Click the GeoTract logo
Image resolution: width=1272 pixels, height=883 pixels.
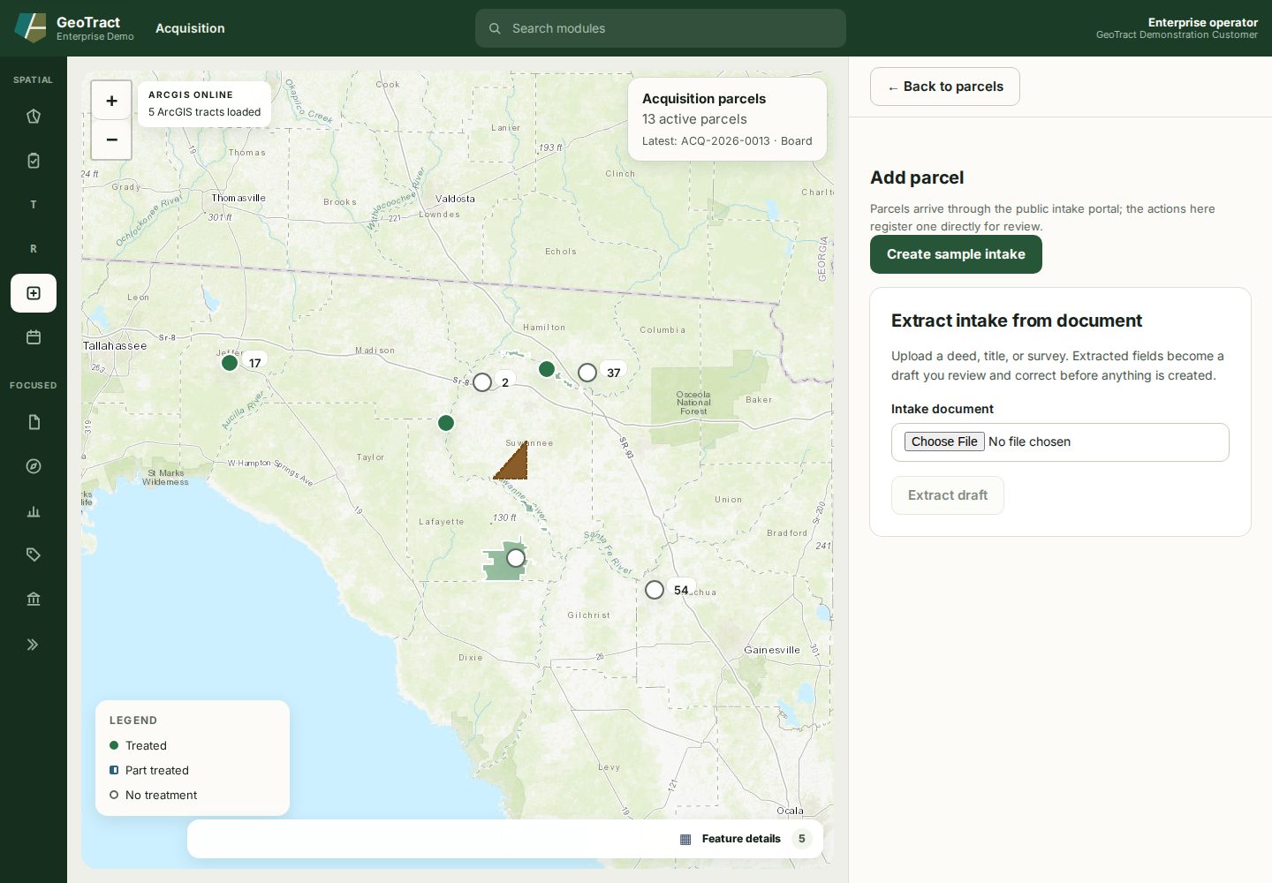click(x=30, y=28)
